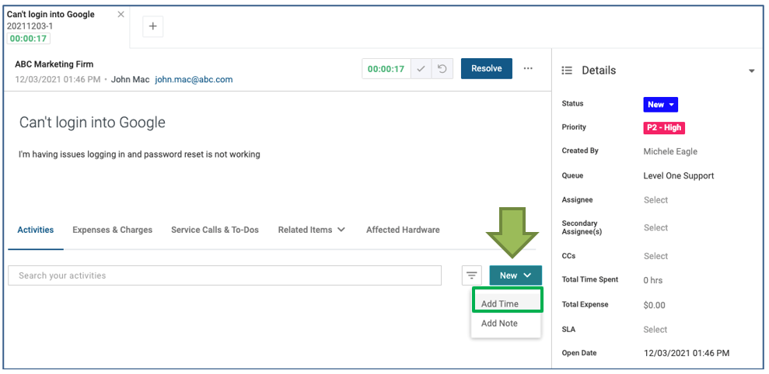Viewport: 769px width, 374px height.
Task: Select an Assignee in Details panel
Action: [x=655, y=200]
